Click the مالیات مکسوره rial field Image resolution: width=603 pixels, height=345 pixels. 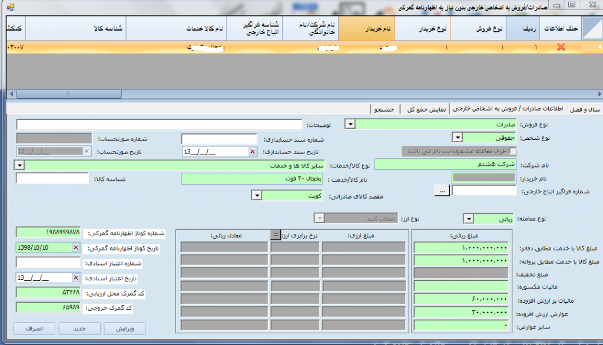[x=461, y=286]
